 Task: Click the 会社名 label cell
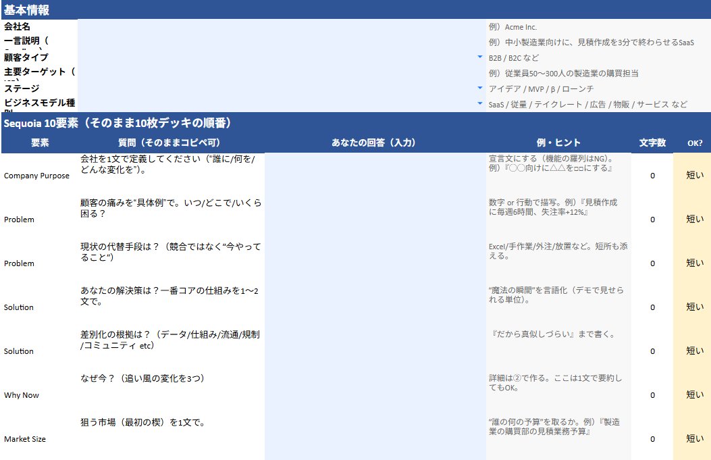pyautogui.click(x=39, y=27)
